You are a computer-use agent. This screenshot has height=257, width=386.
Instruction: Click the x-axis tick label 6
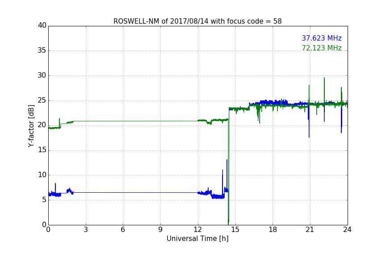point(123,230)
